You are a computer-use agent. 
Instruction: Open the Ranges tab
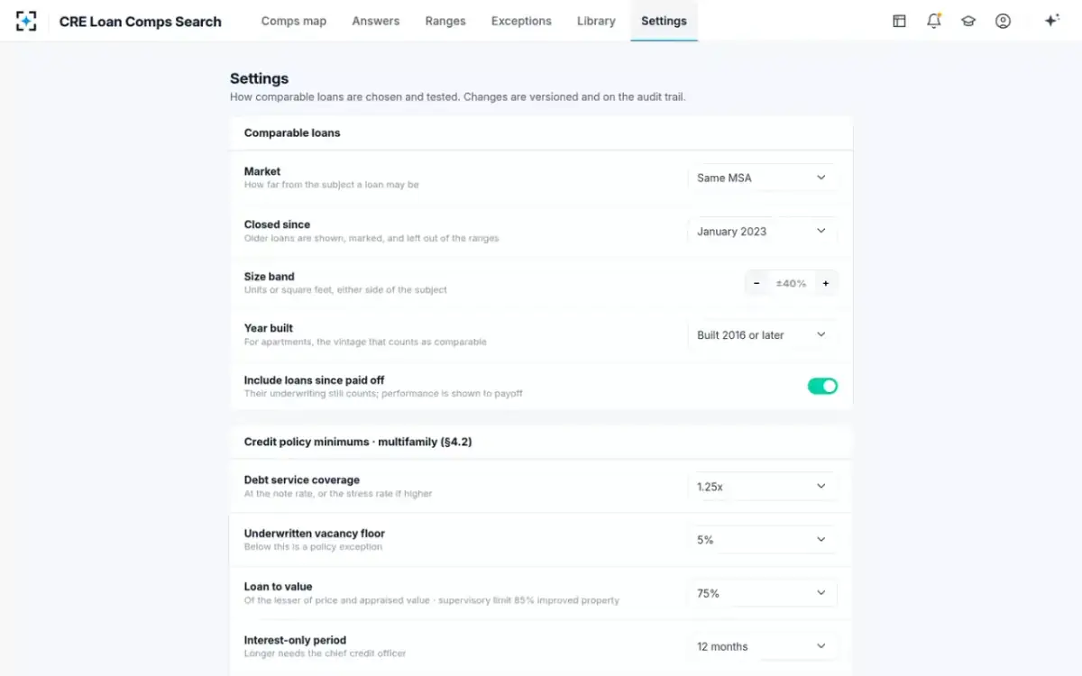point(445,21)
